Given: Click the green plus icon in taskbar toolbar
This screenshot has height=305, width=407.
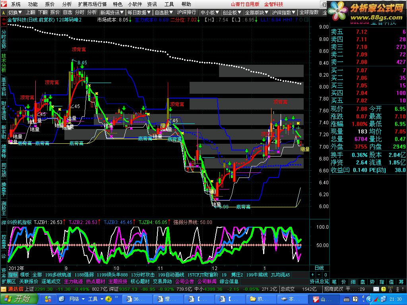Looking at the screenshot, I should pyautogui.click(x=109, y=299).
